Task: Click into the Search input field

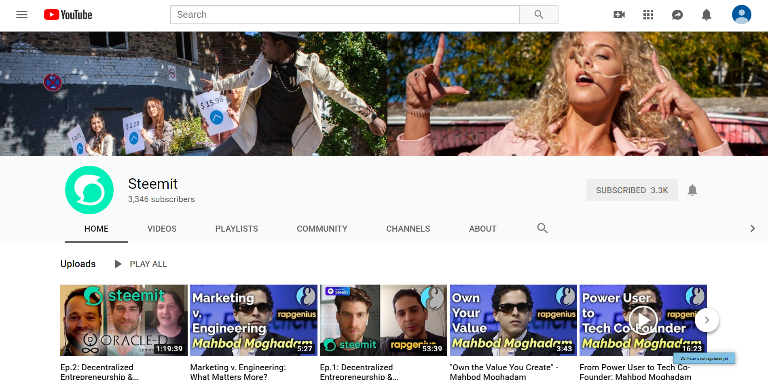Action: 345,15
